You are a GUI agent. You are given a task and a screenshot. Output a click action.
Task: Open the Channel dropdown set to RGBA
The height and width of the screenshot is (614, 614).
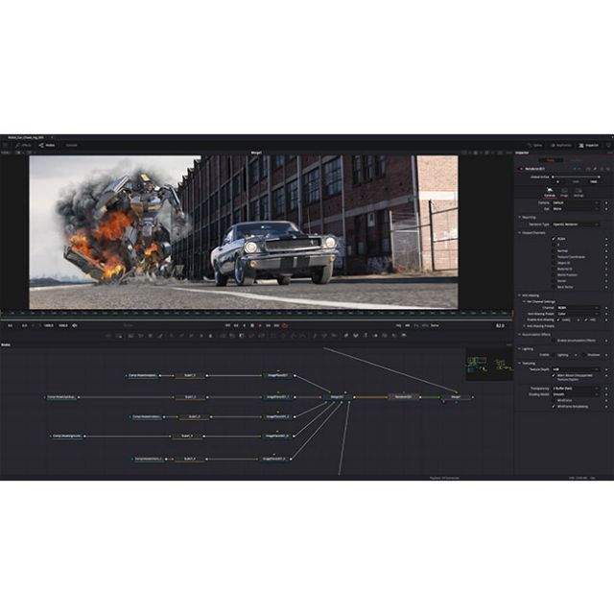click(x=578, y=308)
